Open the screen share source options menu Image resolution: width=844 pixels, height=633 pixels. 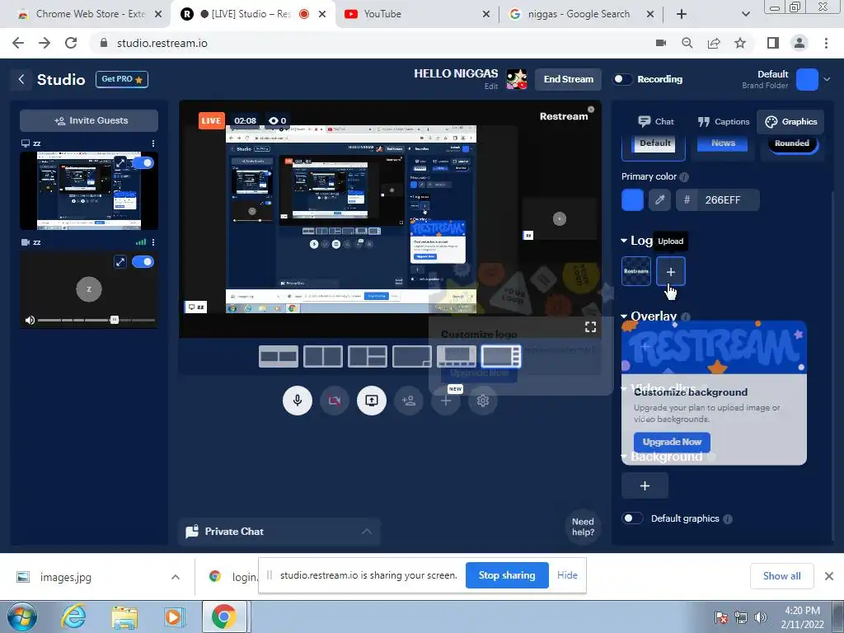(x=153, y=143)
